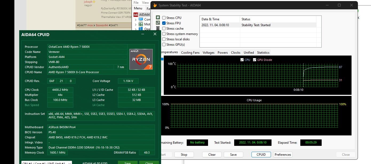Click 'Stability Test: Started' log entry
The image size is (371, 164).
pos(256,25)
